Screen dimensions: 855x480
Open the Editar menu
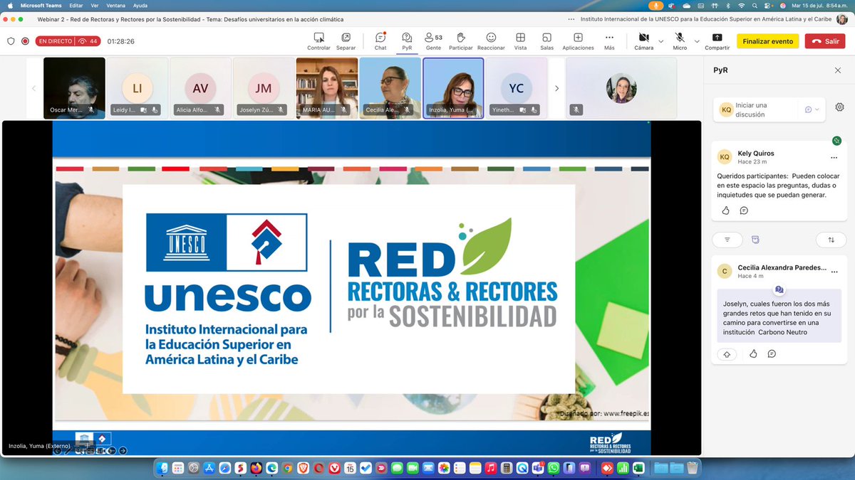click(77, 5)
